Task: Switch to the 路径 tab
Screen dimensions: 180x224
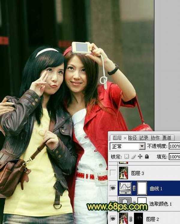Action: tap(132, 138)
